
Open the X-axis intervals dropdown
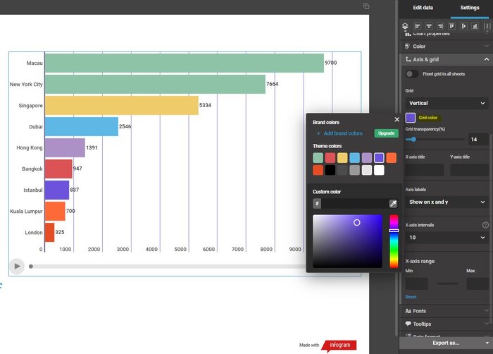(x=447, y=237)
